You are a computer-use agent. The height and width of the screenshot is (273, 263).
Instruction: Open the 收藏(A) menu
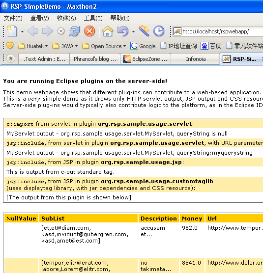pos(66,18)
